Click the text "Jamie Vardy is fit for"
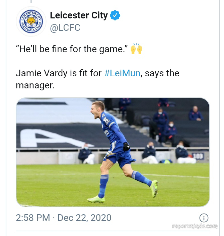The width and height of the screenshot is (224, 236). coord(59,73)
